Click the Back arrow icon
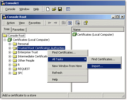This screenshot has height=100, width=127. [x=50, y=23]
